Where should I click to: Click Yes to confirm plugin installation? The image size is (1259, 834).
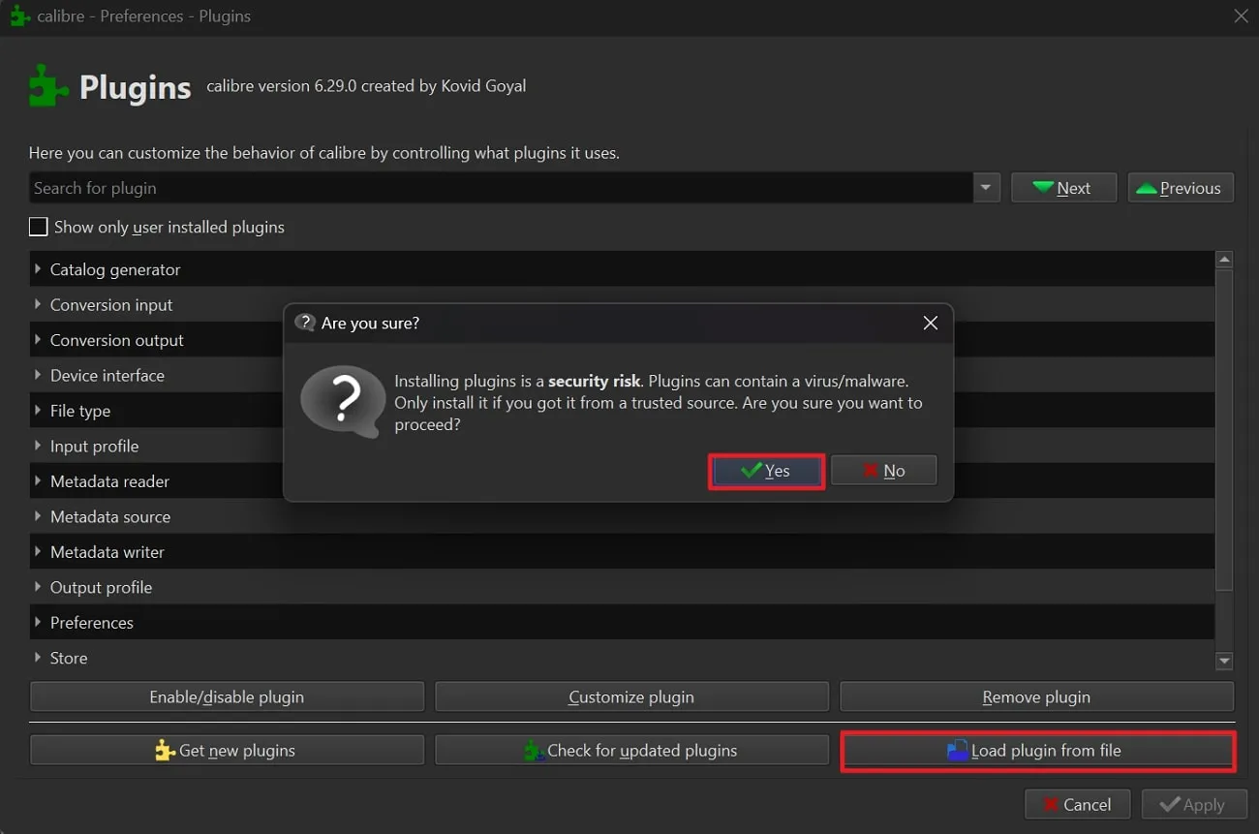point(766,471)
